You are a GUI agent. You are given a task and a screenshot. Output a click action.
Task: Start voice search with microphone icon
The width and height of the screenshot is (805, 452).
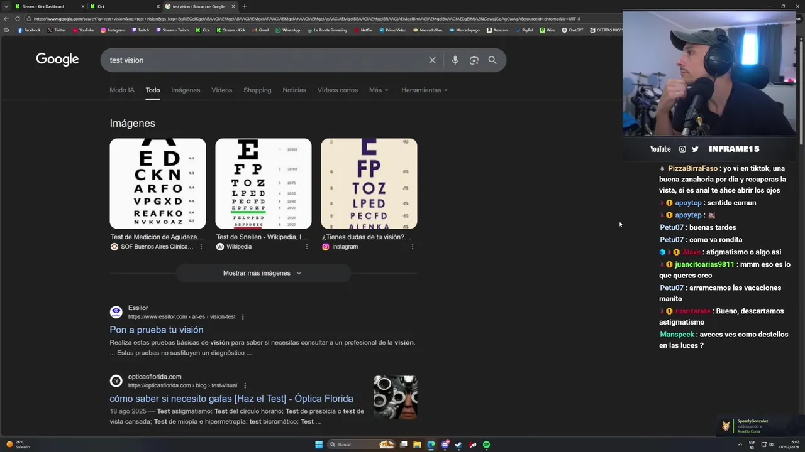point(455,60)
